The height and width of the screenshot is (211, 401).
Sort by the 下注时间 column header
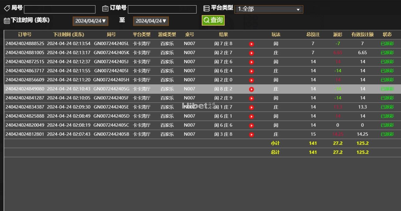69,34
